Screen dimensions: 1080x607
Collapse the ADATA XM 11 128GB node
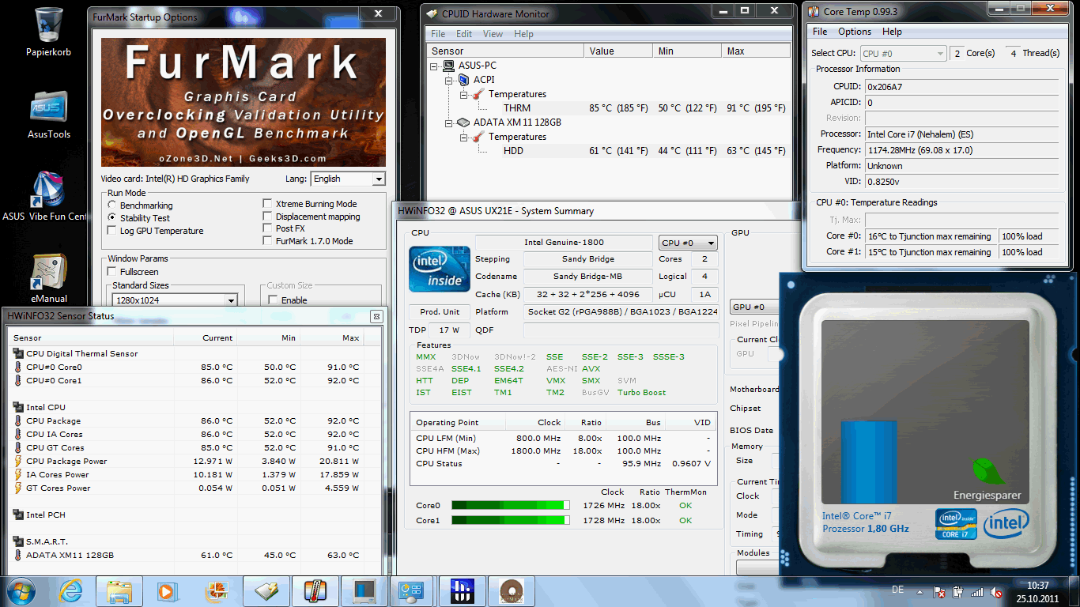pyautogui.click(x=450, y=123)
